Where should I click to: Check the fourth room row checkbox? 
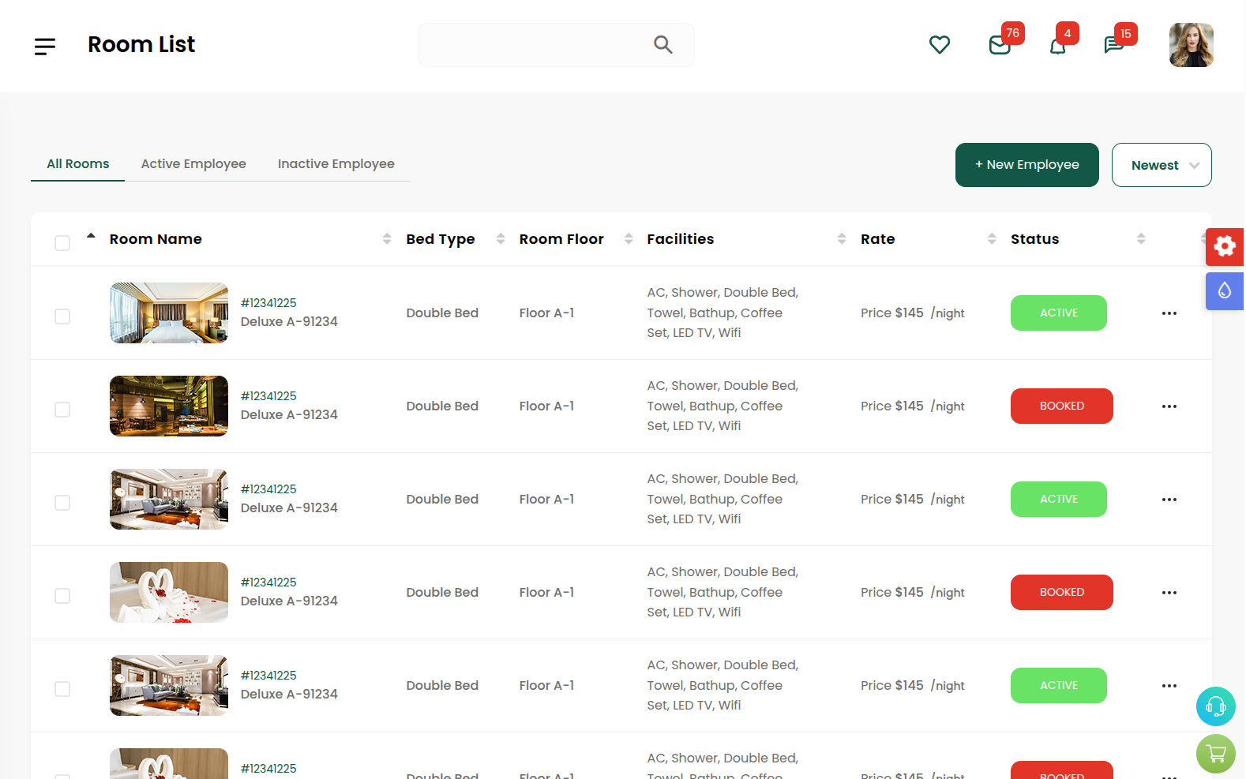[62, 596]
